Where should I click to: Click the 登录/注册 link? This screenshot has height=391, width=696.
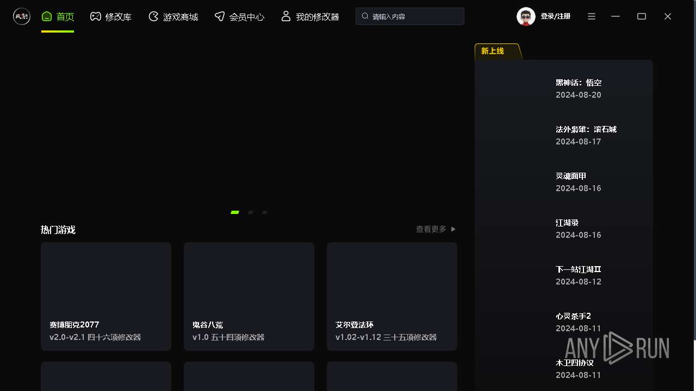555,16
